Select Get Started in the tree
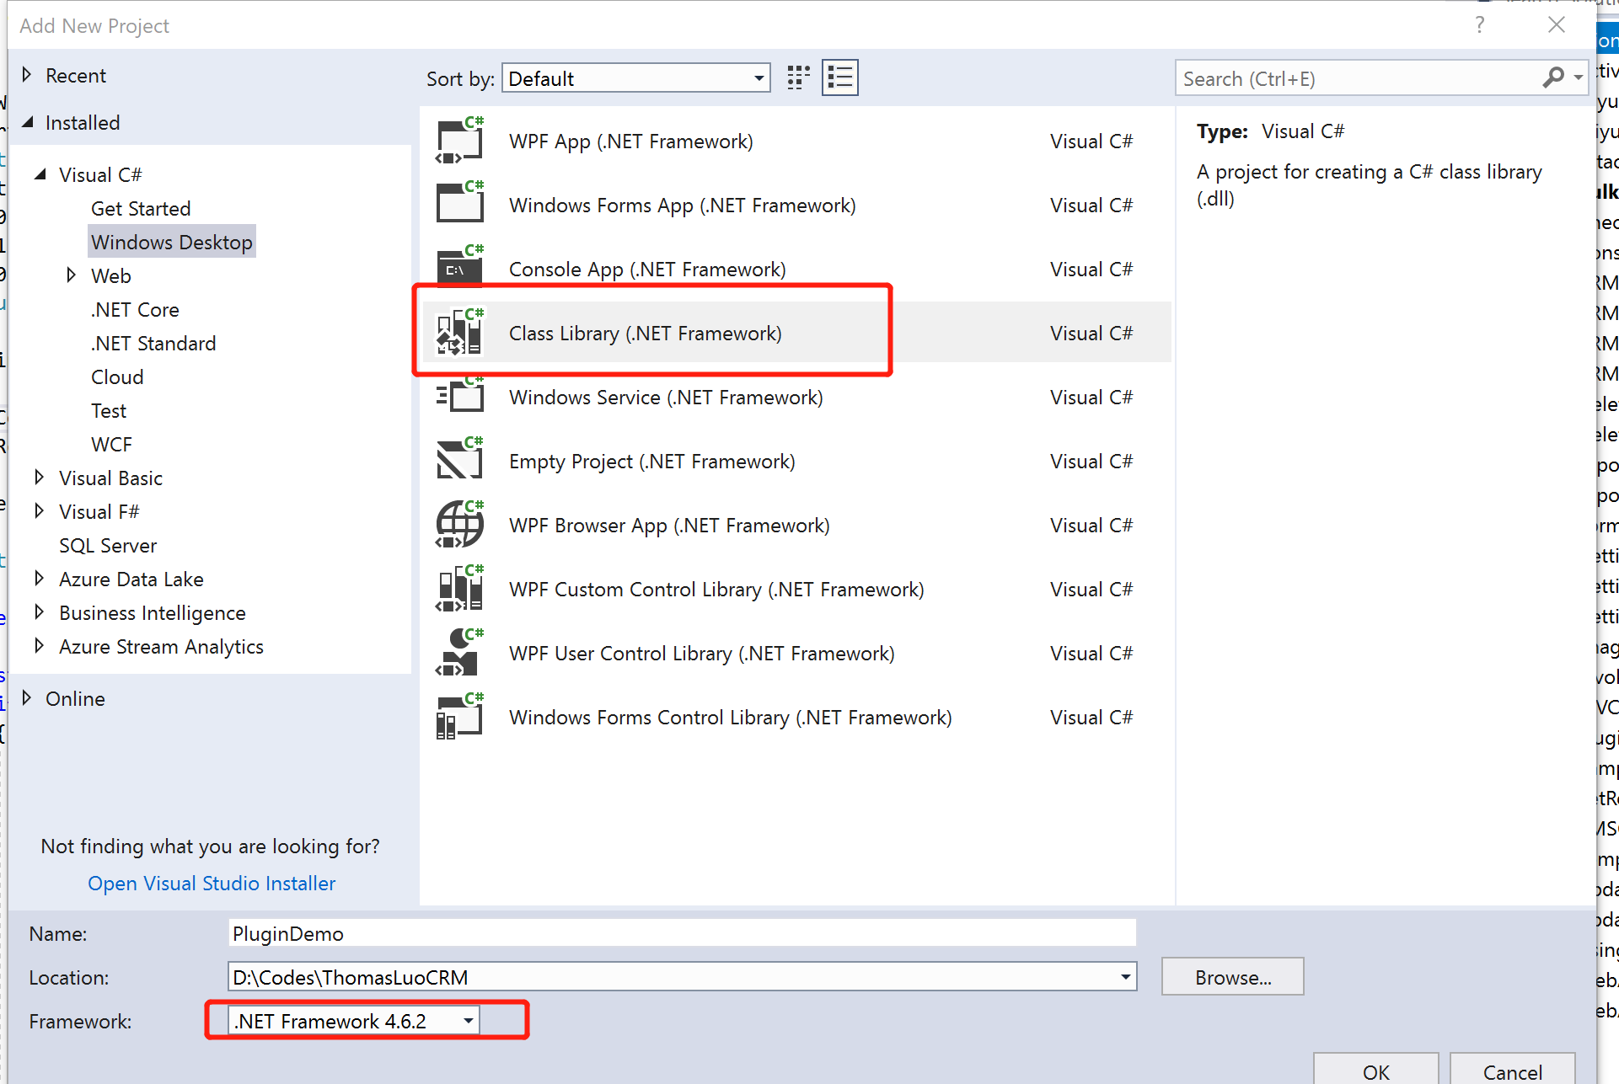 pyautogui.click(x=141, y=208)
